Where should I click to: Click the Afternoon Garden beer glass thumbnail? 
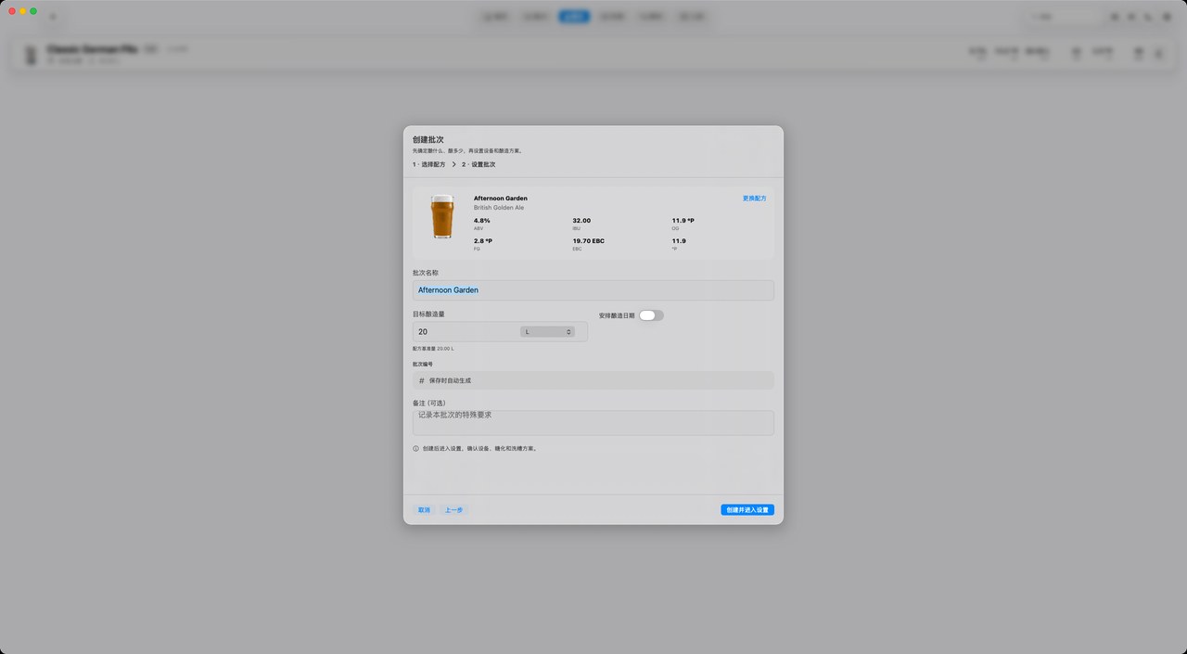tap(442, 217)
